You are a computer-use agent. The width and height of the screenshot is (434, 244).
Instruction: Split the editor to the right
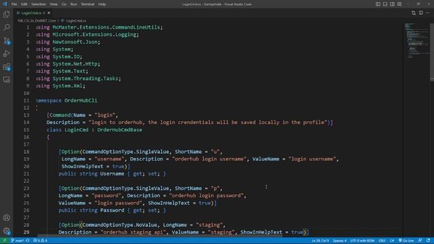[420, 13]
